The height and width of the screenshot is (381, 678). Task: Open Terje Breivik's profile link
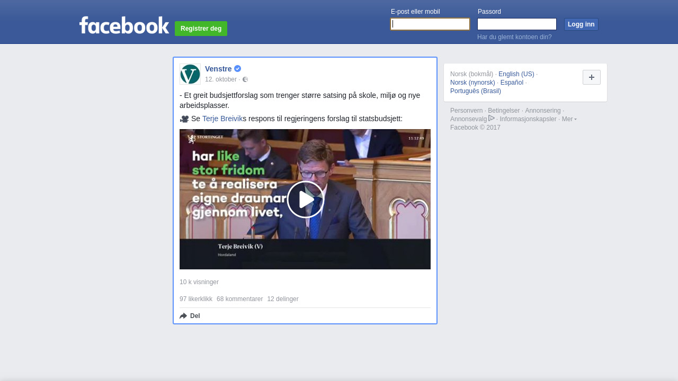[x=222, y=119]
